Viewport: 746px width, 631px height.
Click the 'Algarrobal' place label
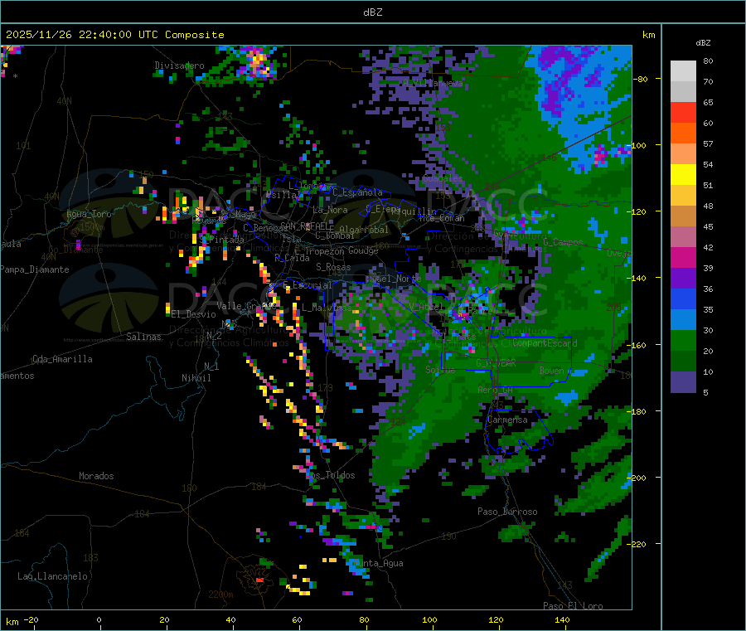(x=364, y=230)
